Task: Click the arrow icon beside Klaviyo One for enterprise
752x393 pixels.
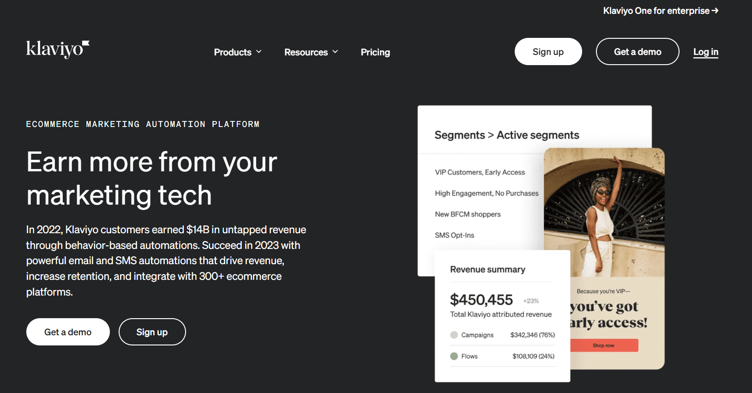Action: point(715,10)
